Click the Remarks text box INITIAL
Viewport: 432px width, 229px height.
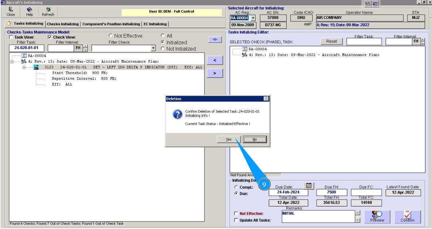point(318,216)
